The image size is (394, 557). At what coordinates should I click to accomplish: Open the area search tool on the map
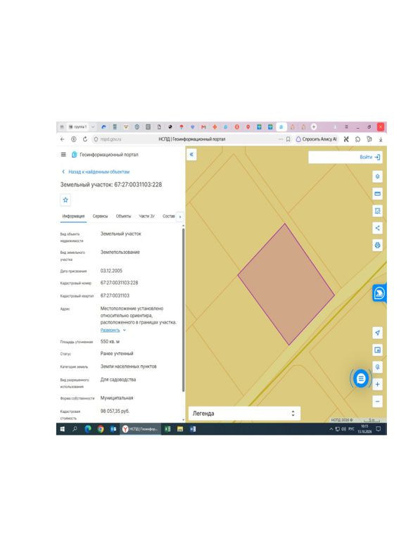[x=377, y=211]
